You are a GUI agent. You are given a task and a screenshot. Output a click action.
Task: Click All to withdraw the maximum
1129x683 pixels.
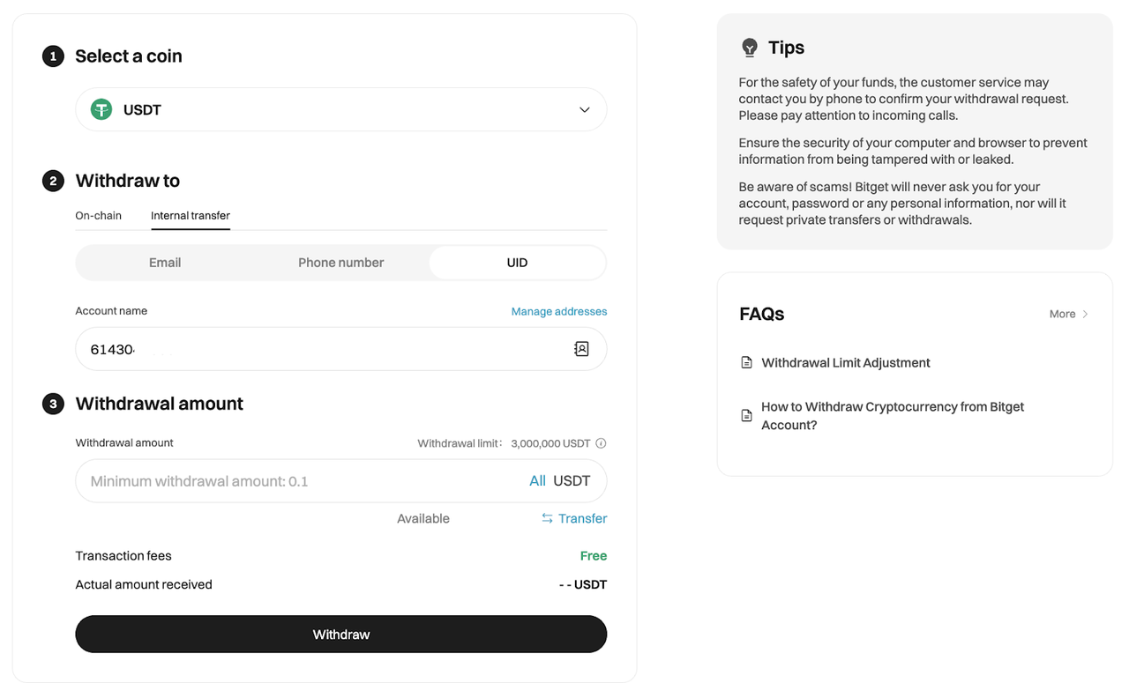point(537,481)
